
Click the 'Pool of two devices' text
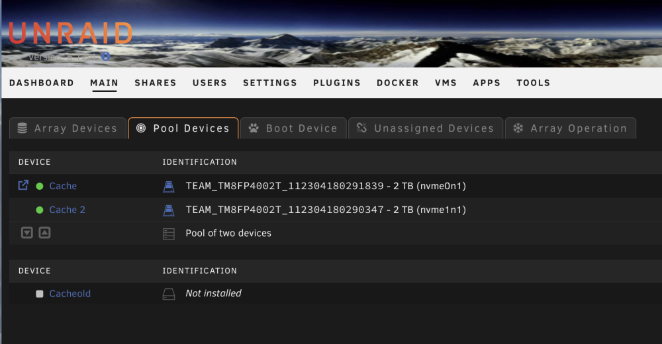(x=228, y=234)
